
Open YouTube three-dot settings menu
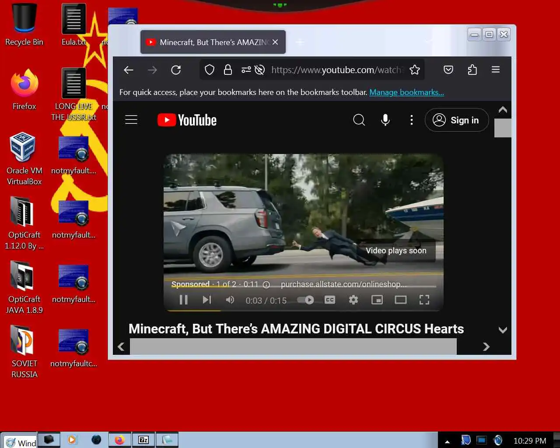(412, 120)
